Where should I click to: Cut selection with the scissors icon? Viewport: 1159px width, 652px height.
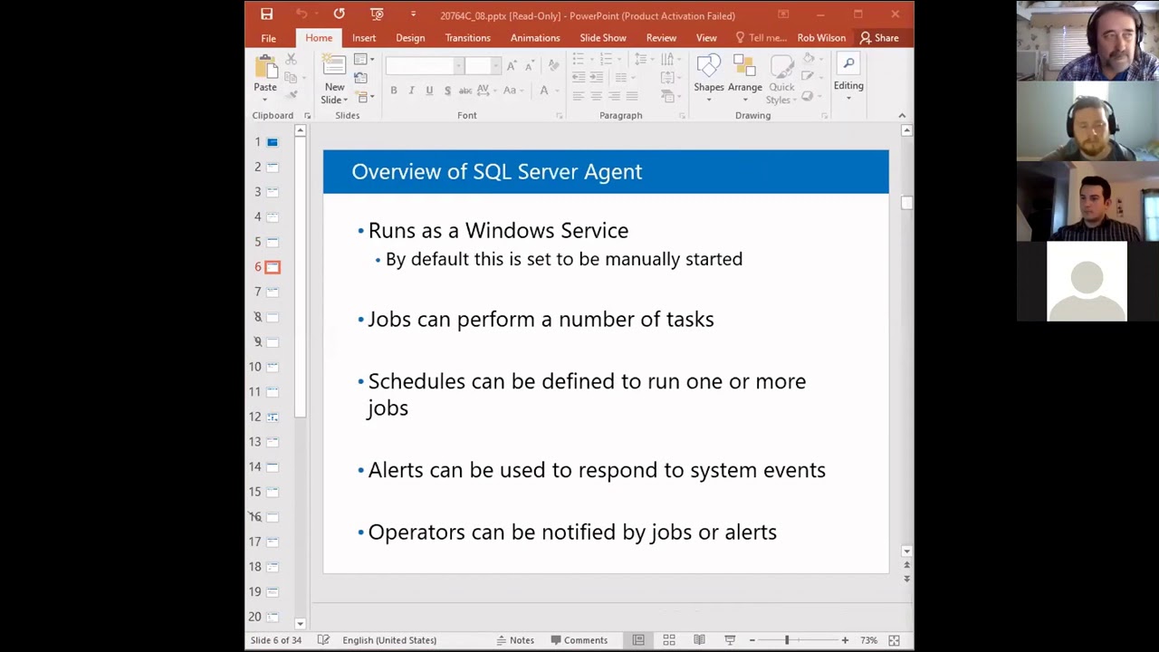point(291,60)
